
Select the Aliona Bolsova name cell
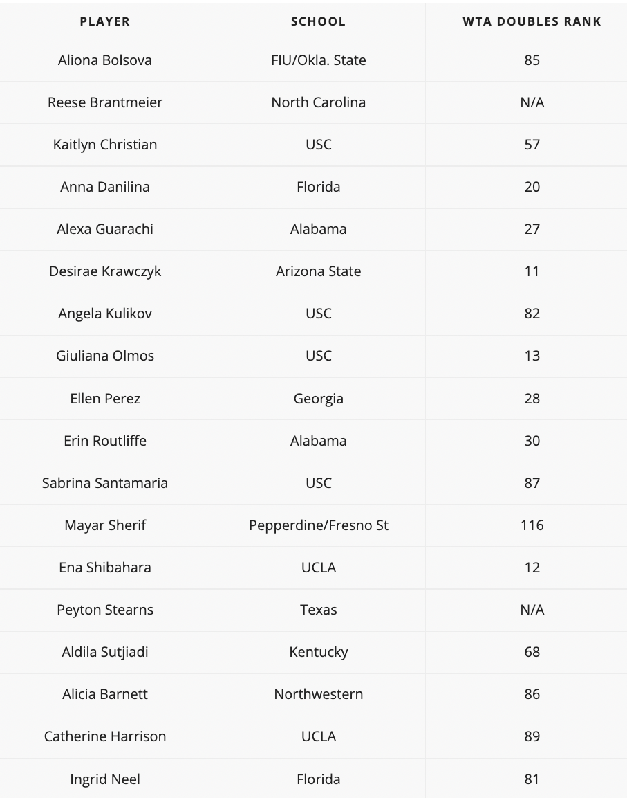pos(105,60)
